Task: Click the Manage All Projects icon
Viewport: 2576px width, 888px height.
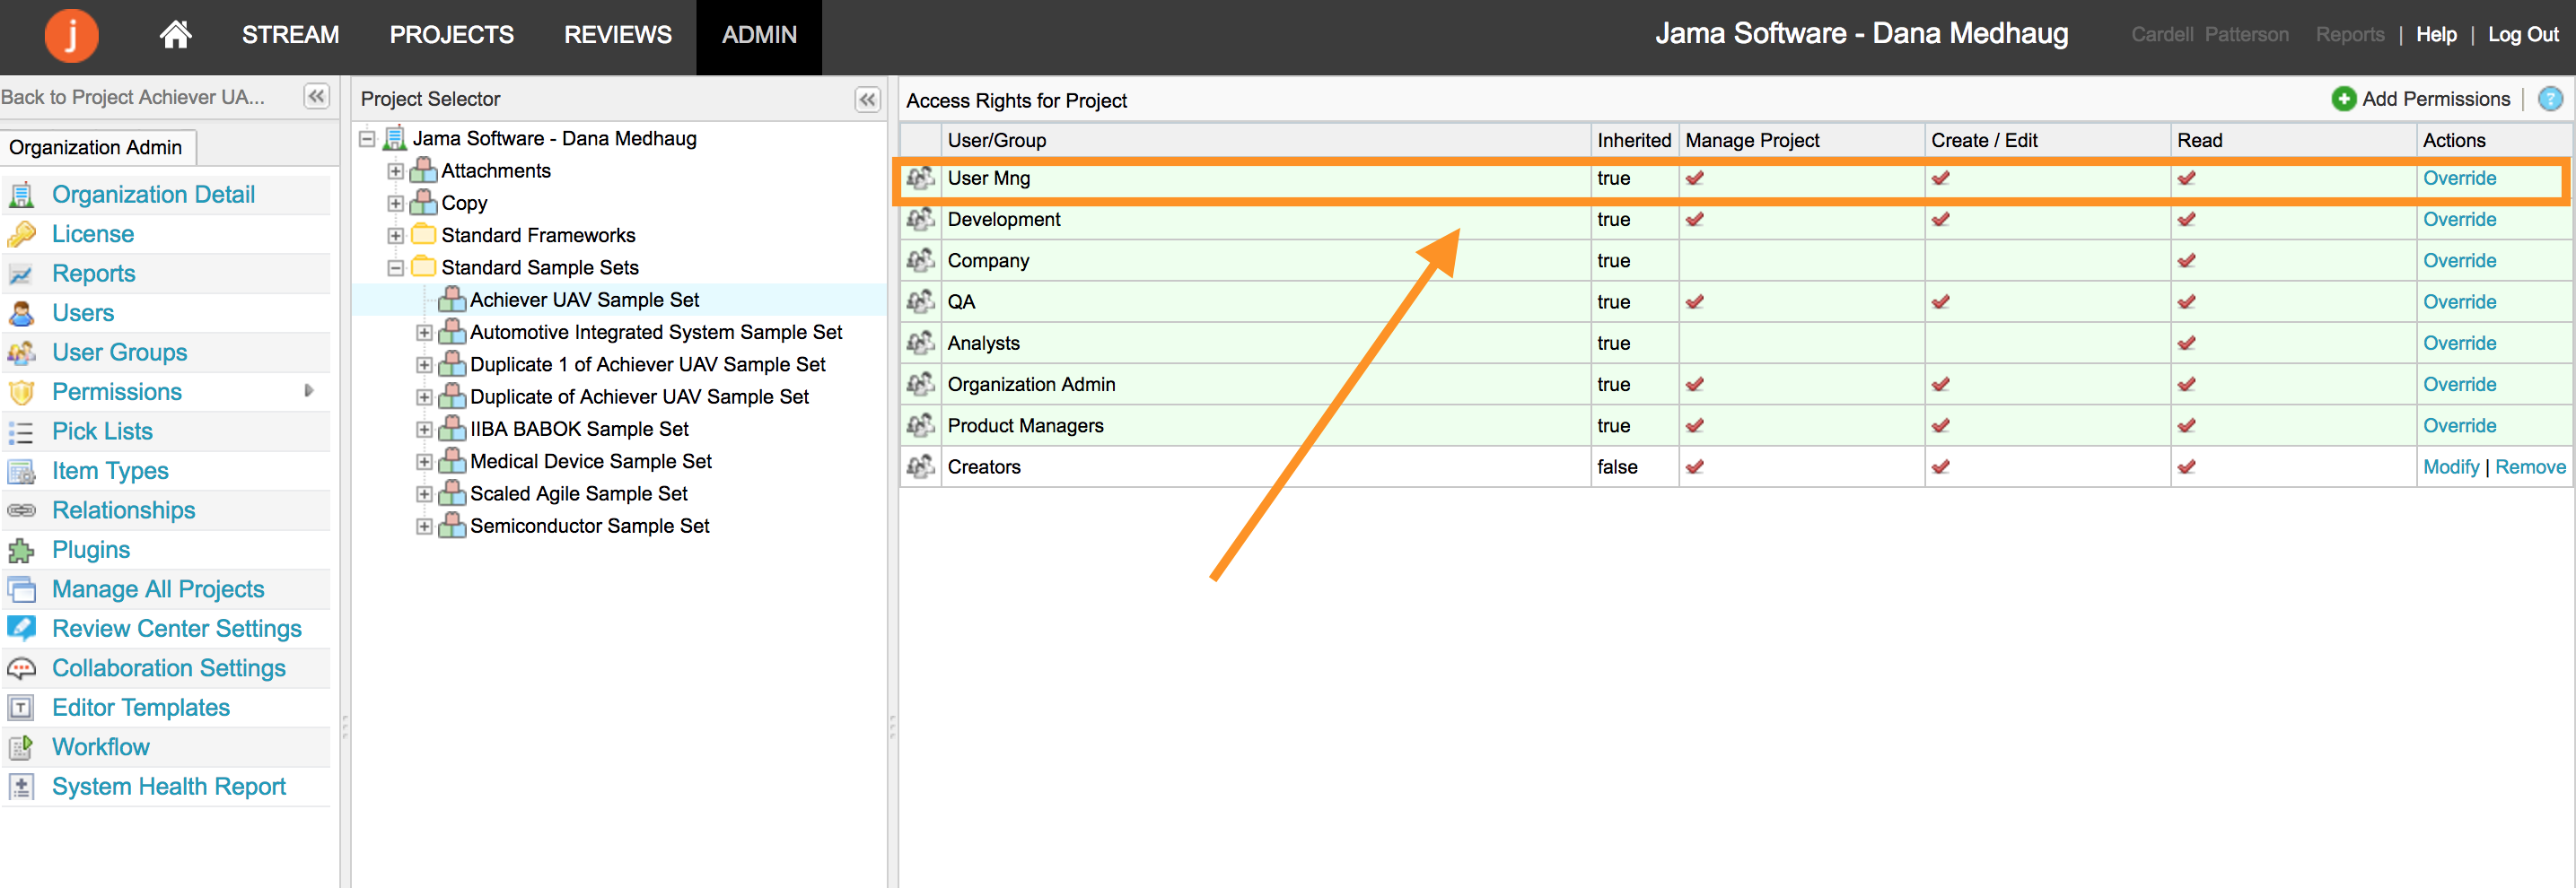Action: 21,589
